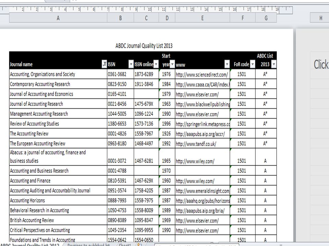Open the http://aaahq.org/pubs/horizons link

(x=203, y=201)
